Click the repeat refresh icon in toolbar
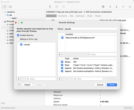 [x=64, y=7]
